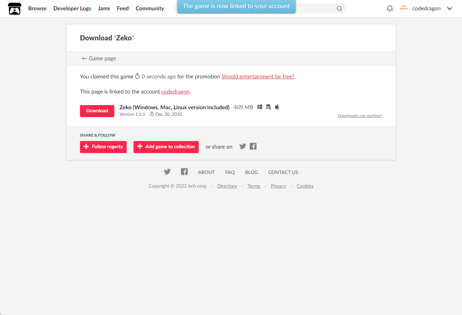Click the back arrow beside Game page

pyautogui.click(x=84, y=59)
